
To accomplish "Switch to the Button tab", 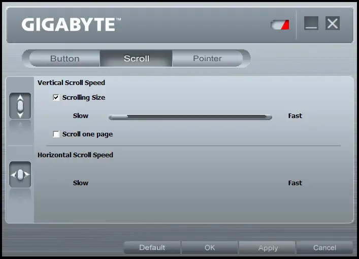I will coord(65,59).
